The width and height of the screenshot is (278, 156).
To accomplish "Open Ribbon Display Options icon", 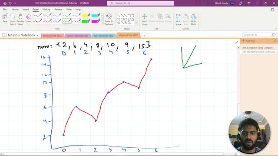I will tap(249, 3).
